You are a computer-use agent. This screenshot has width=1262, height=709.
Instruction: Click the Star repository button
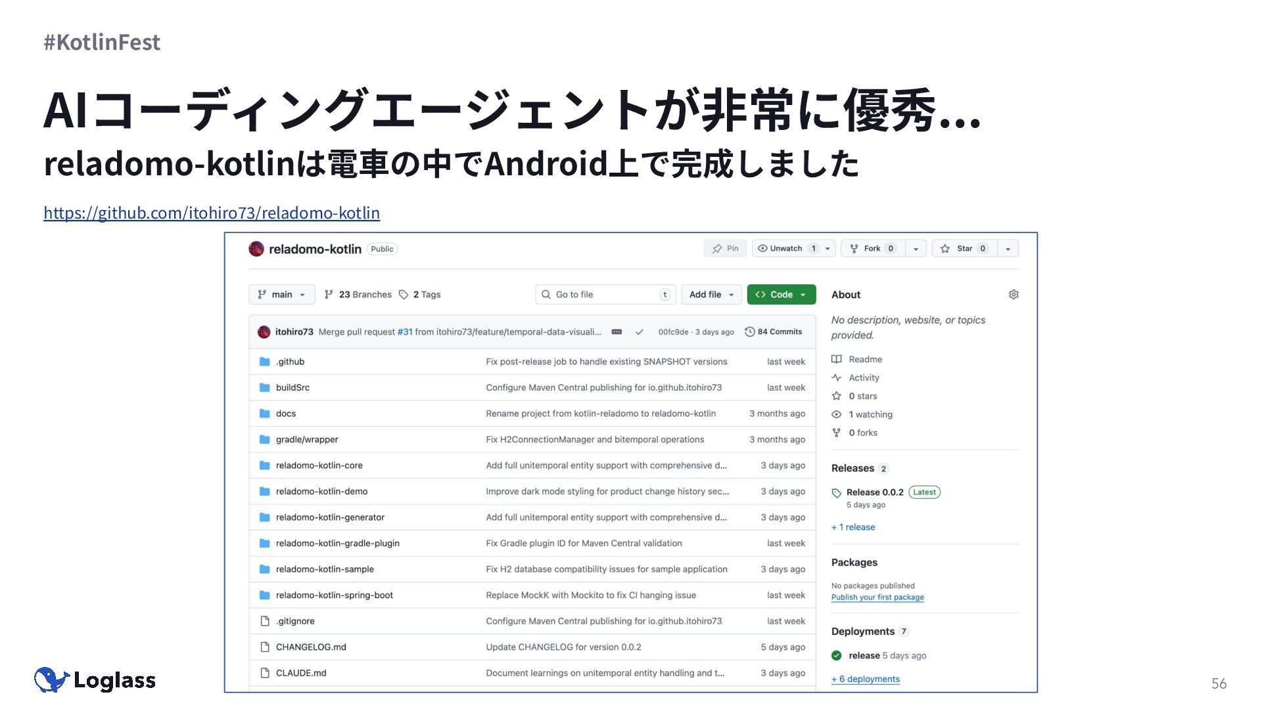pyautogui.click(x=964, y=249)
